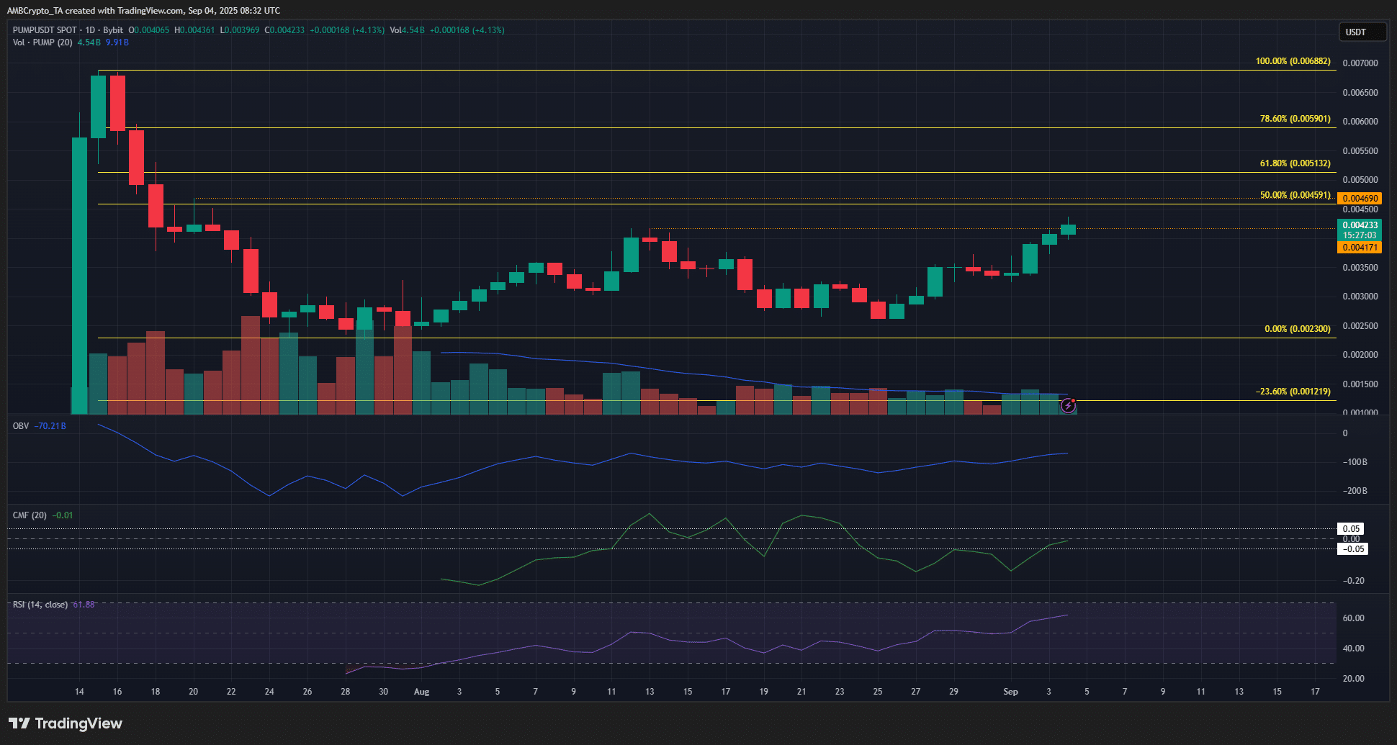Image resolution: width=1397 pixels, height=745 pixels.
Task: Click the -0.05 CMF level marker
Action: (1351, 549)
